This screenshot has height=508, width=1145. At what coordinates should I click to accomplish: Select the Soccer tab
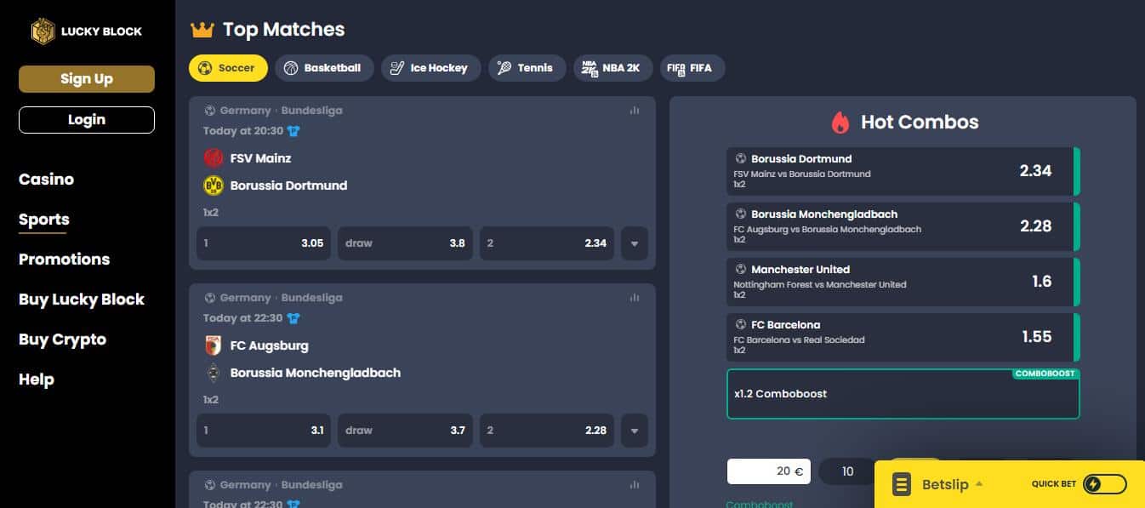[x=228, y=68]
